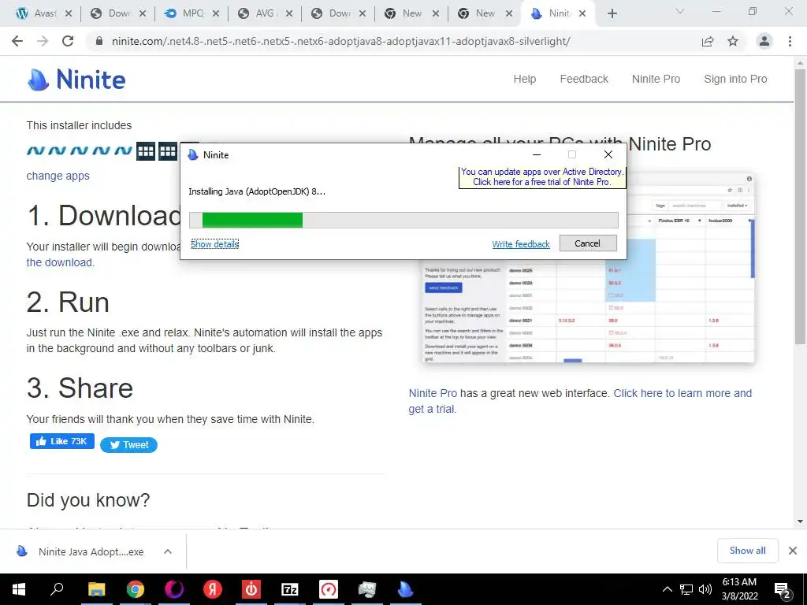Open Yandex browser from taskbar
Image resolution: width=807 pixels, height=605 pixels.
[x=212, y=589]
